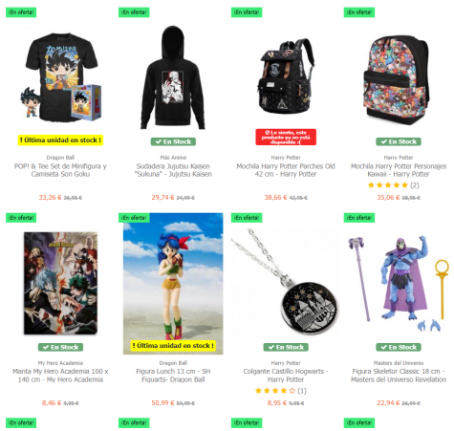This screenshot has width=454, height=431.
Task: Open the Jujutsu Kaisen Sukuna hoodie image
Action: coord(173,77)
